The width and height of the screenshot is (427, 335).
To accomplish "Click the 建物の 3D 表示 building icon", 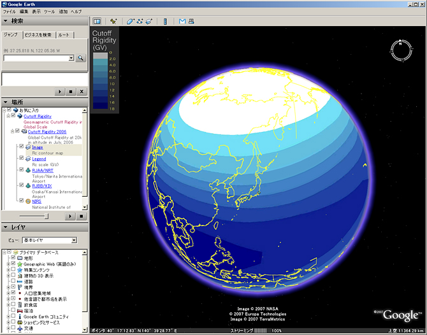I will point(20,276).
